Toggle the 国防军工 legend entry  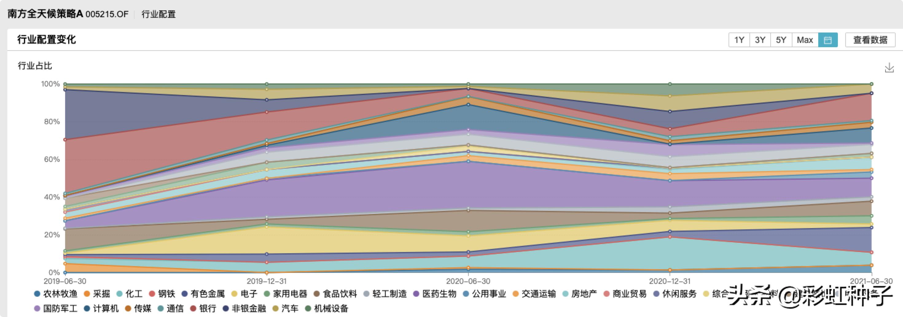point(56,309)
